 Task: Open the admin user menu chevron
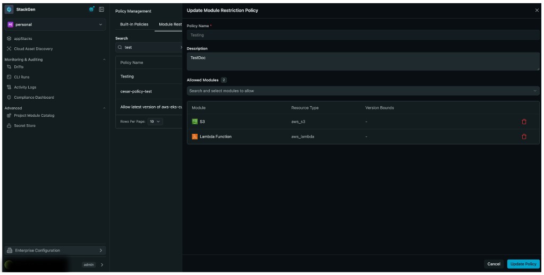102,265
